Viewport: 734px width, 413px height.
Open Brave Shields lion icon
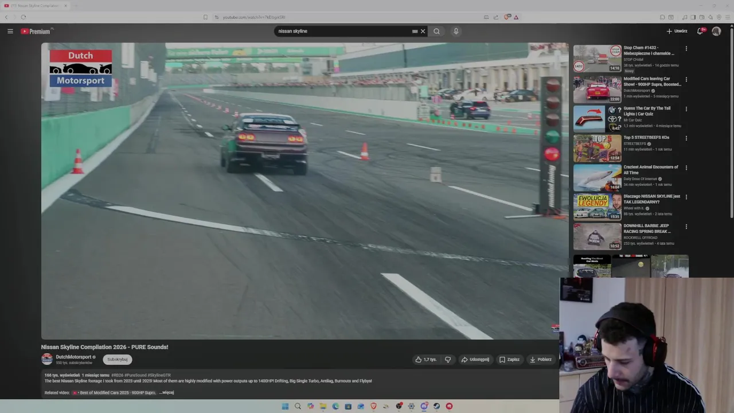[x=507, y=17]
